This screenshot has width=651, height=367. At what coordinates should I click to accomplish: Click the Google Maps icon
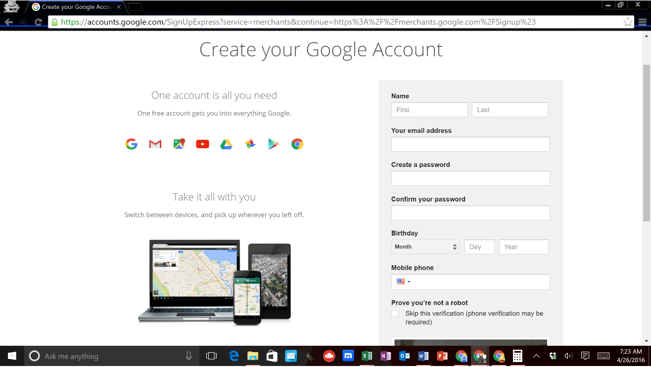point(179,144)
